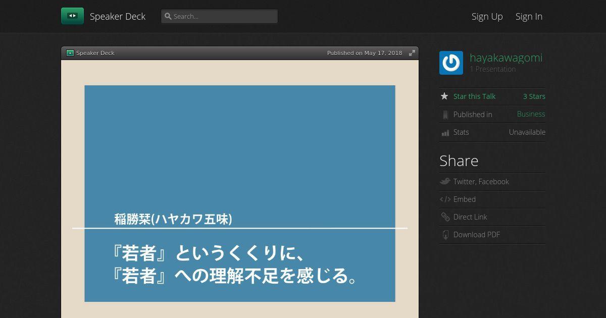
Task: Download the PDF of this talk
Action: pos(477,235)
